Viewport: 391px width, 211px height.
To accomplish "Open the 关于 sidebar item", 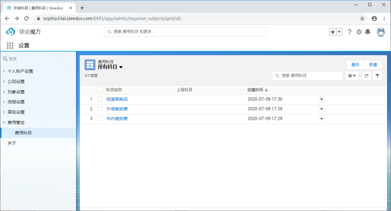I will click(x=12, y=143).
